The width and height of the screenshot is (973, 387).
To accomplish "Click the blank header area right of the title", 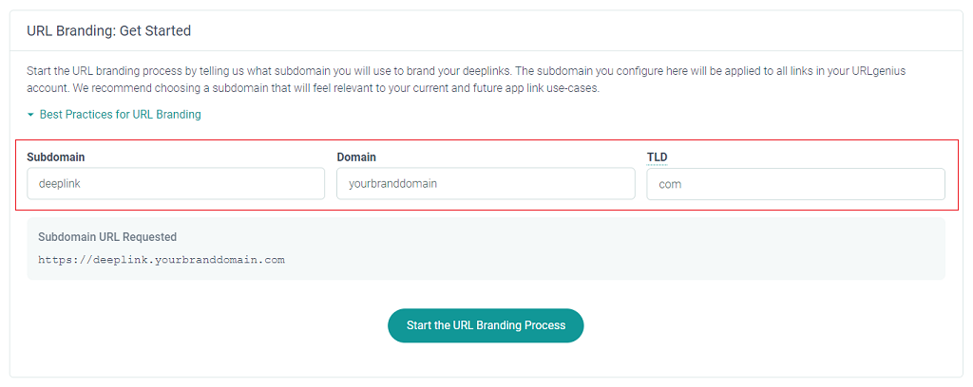I will pyautogui.click(x=577, y=30).
